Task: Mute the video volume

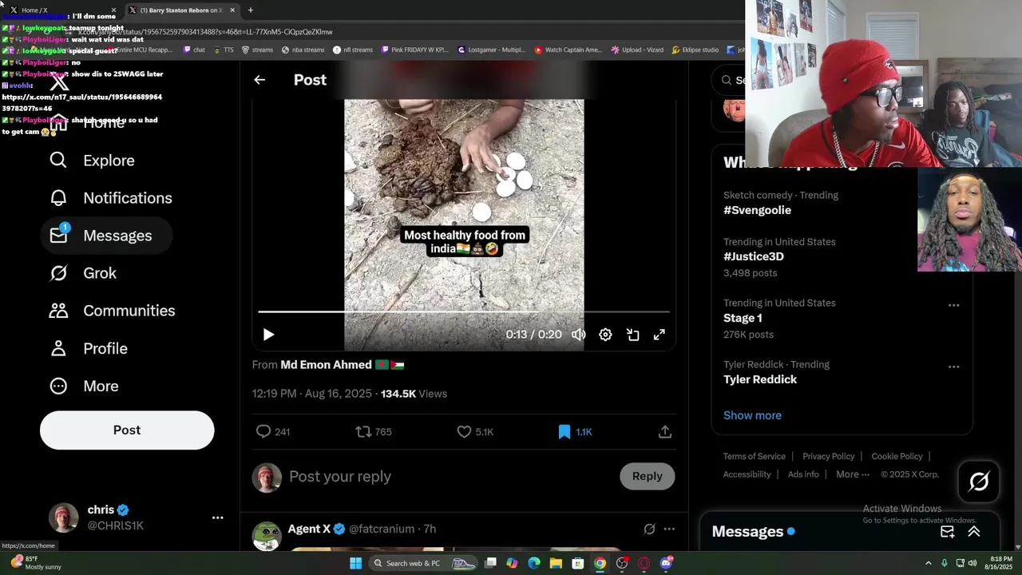Action: coord(579,335)
